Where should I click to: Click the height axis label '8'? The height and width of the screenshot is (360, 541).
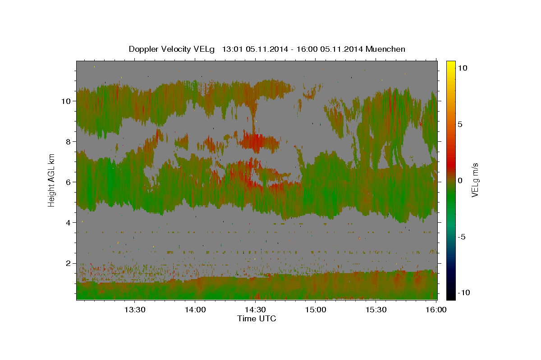point(68,142)
